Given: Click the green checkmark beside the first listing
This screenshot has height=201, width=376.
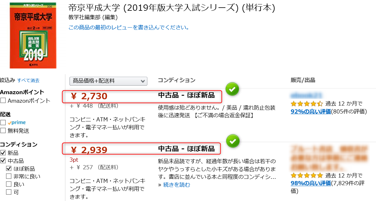Looking at the screenshot, I should pos(232,89).
